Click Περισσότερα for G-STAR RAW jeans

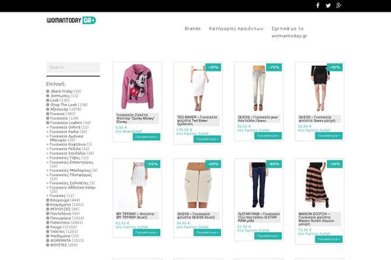(x=268, y=236)
